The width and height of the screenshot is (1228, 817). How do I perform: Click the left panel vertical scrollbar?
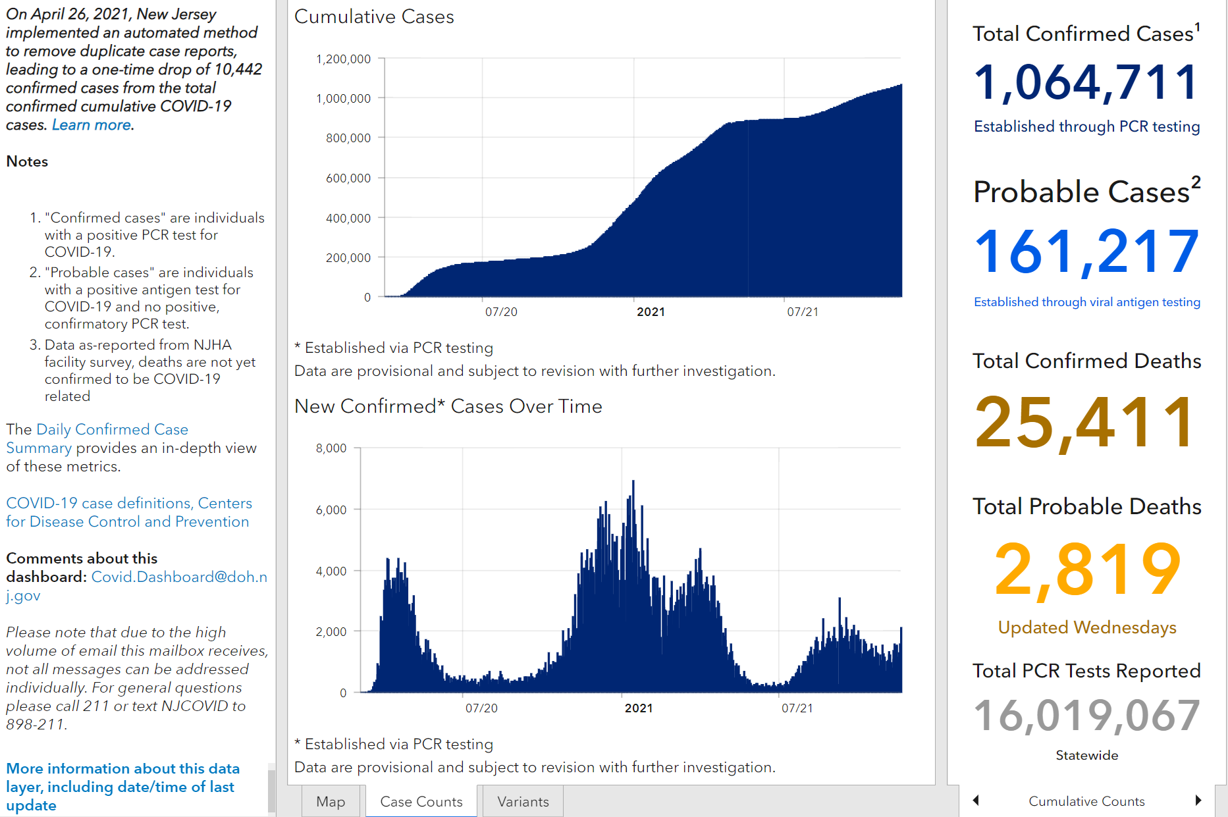click(x=271, y=790)
